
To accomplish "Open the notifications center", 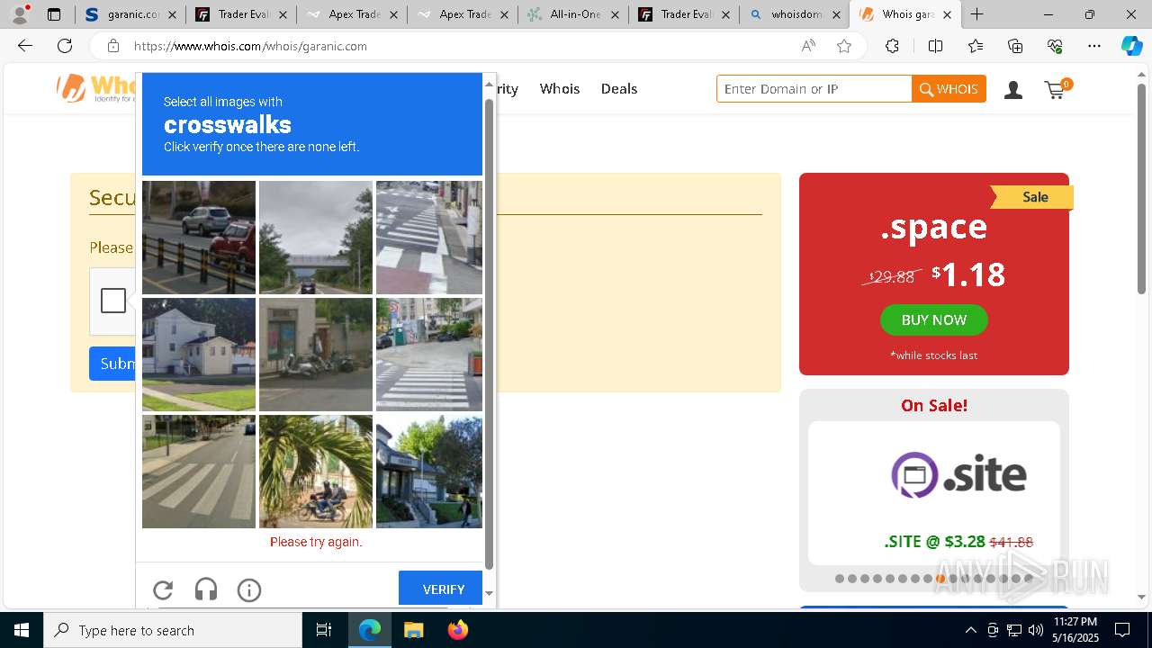I will (1122, 630).
